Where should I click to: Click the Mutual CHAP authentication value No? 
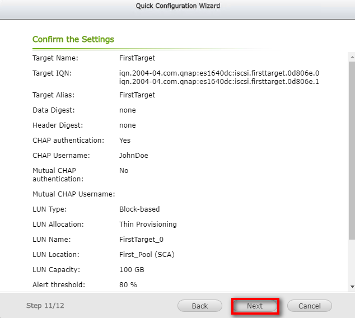(124, 170)
